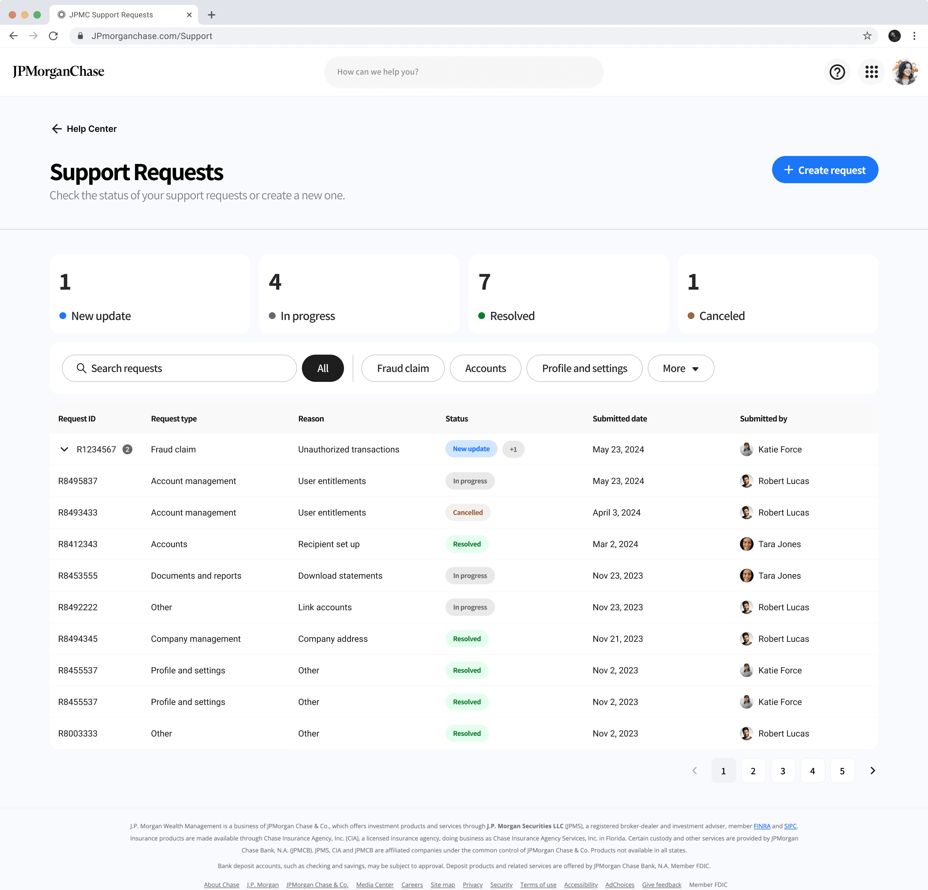The height and width of the screenshot is (890, 928).
Task: Click the user profile avatar photo
Action: [x=905, y=72]
